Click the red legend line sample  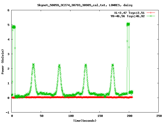[151, 13]
